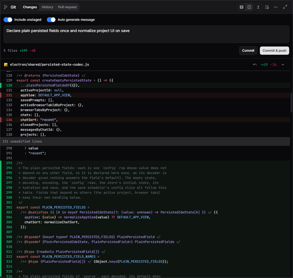The width and height of the screenshot is (293, 278).
Task: Click the diff vertical scrollbar thumb
Action: point(292,102)
